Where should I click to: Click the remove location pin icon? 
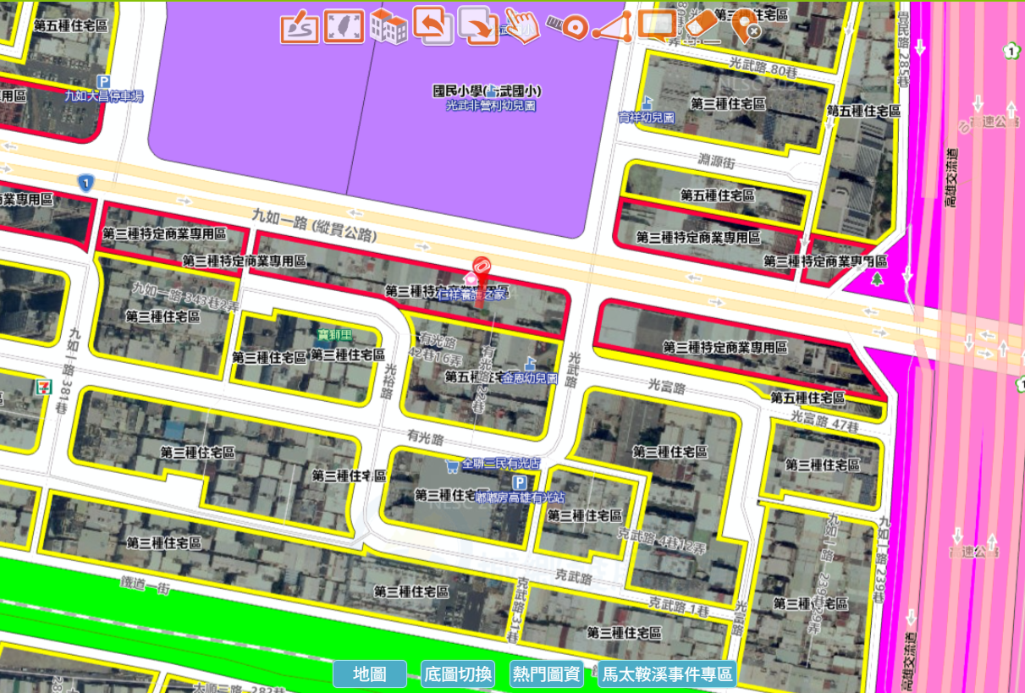[x=744, y=25]
